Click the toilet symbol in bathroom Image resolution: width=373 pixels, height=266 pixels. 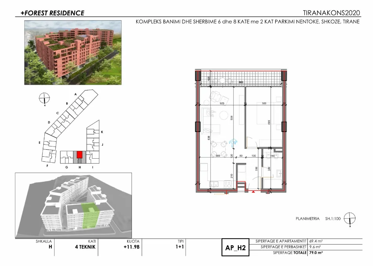pyautogui.click(x=268, y=156)
